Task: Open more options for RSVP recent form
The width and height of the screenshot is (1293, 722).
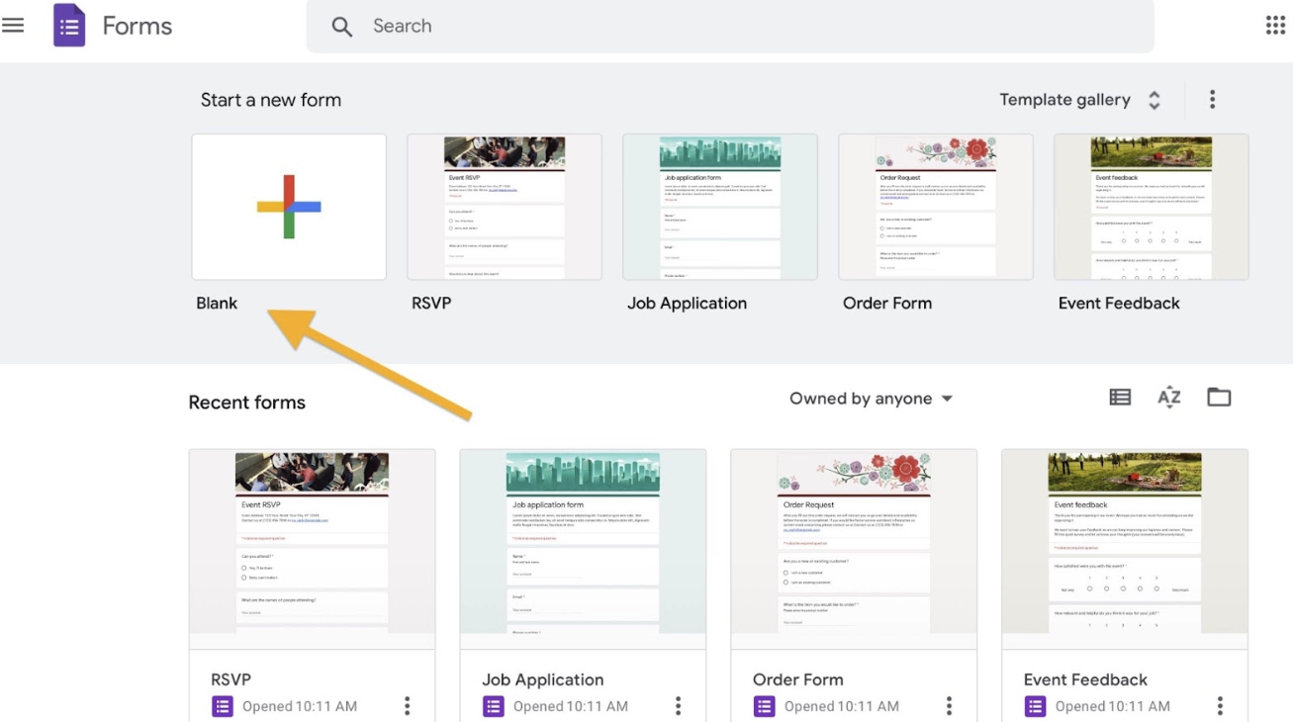Action: tap(407, 705)
